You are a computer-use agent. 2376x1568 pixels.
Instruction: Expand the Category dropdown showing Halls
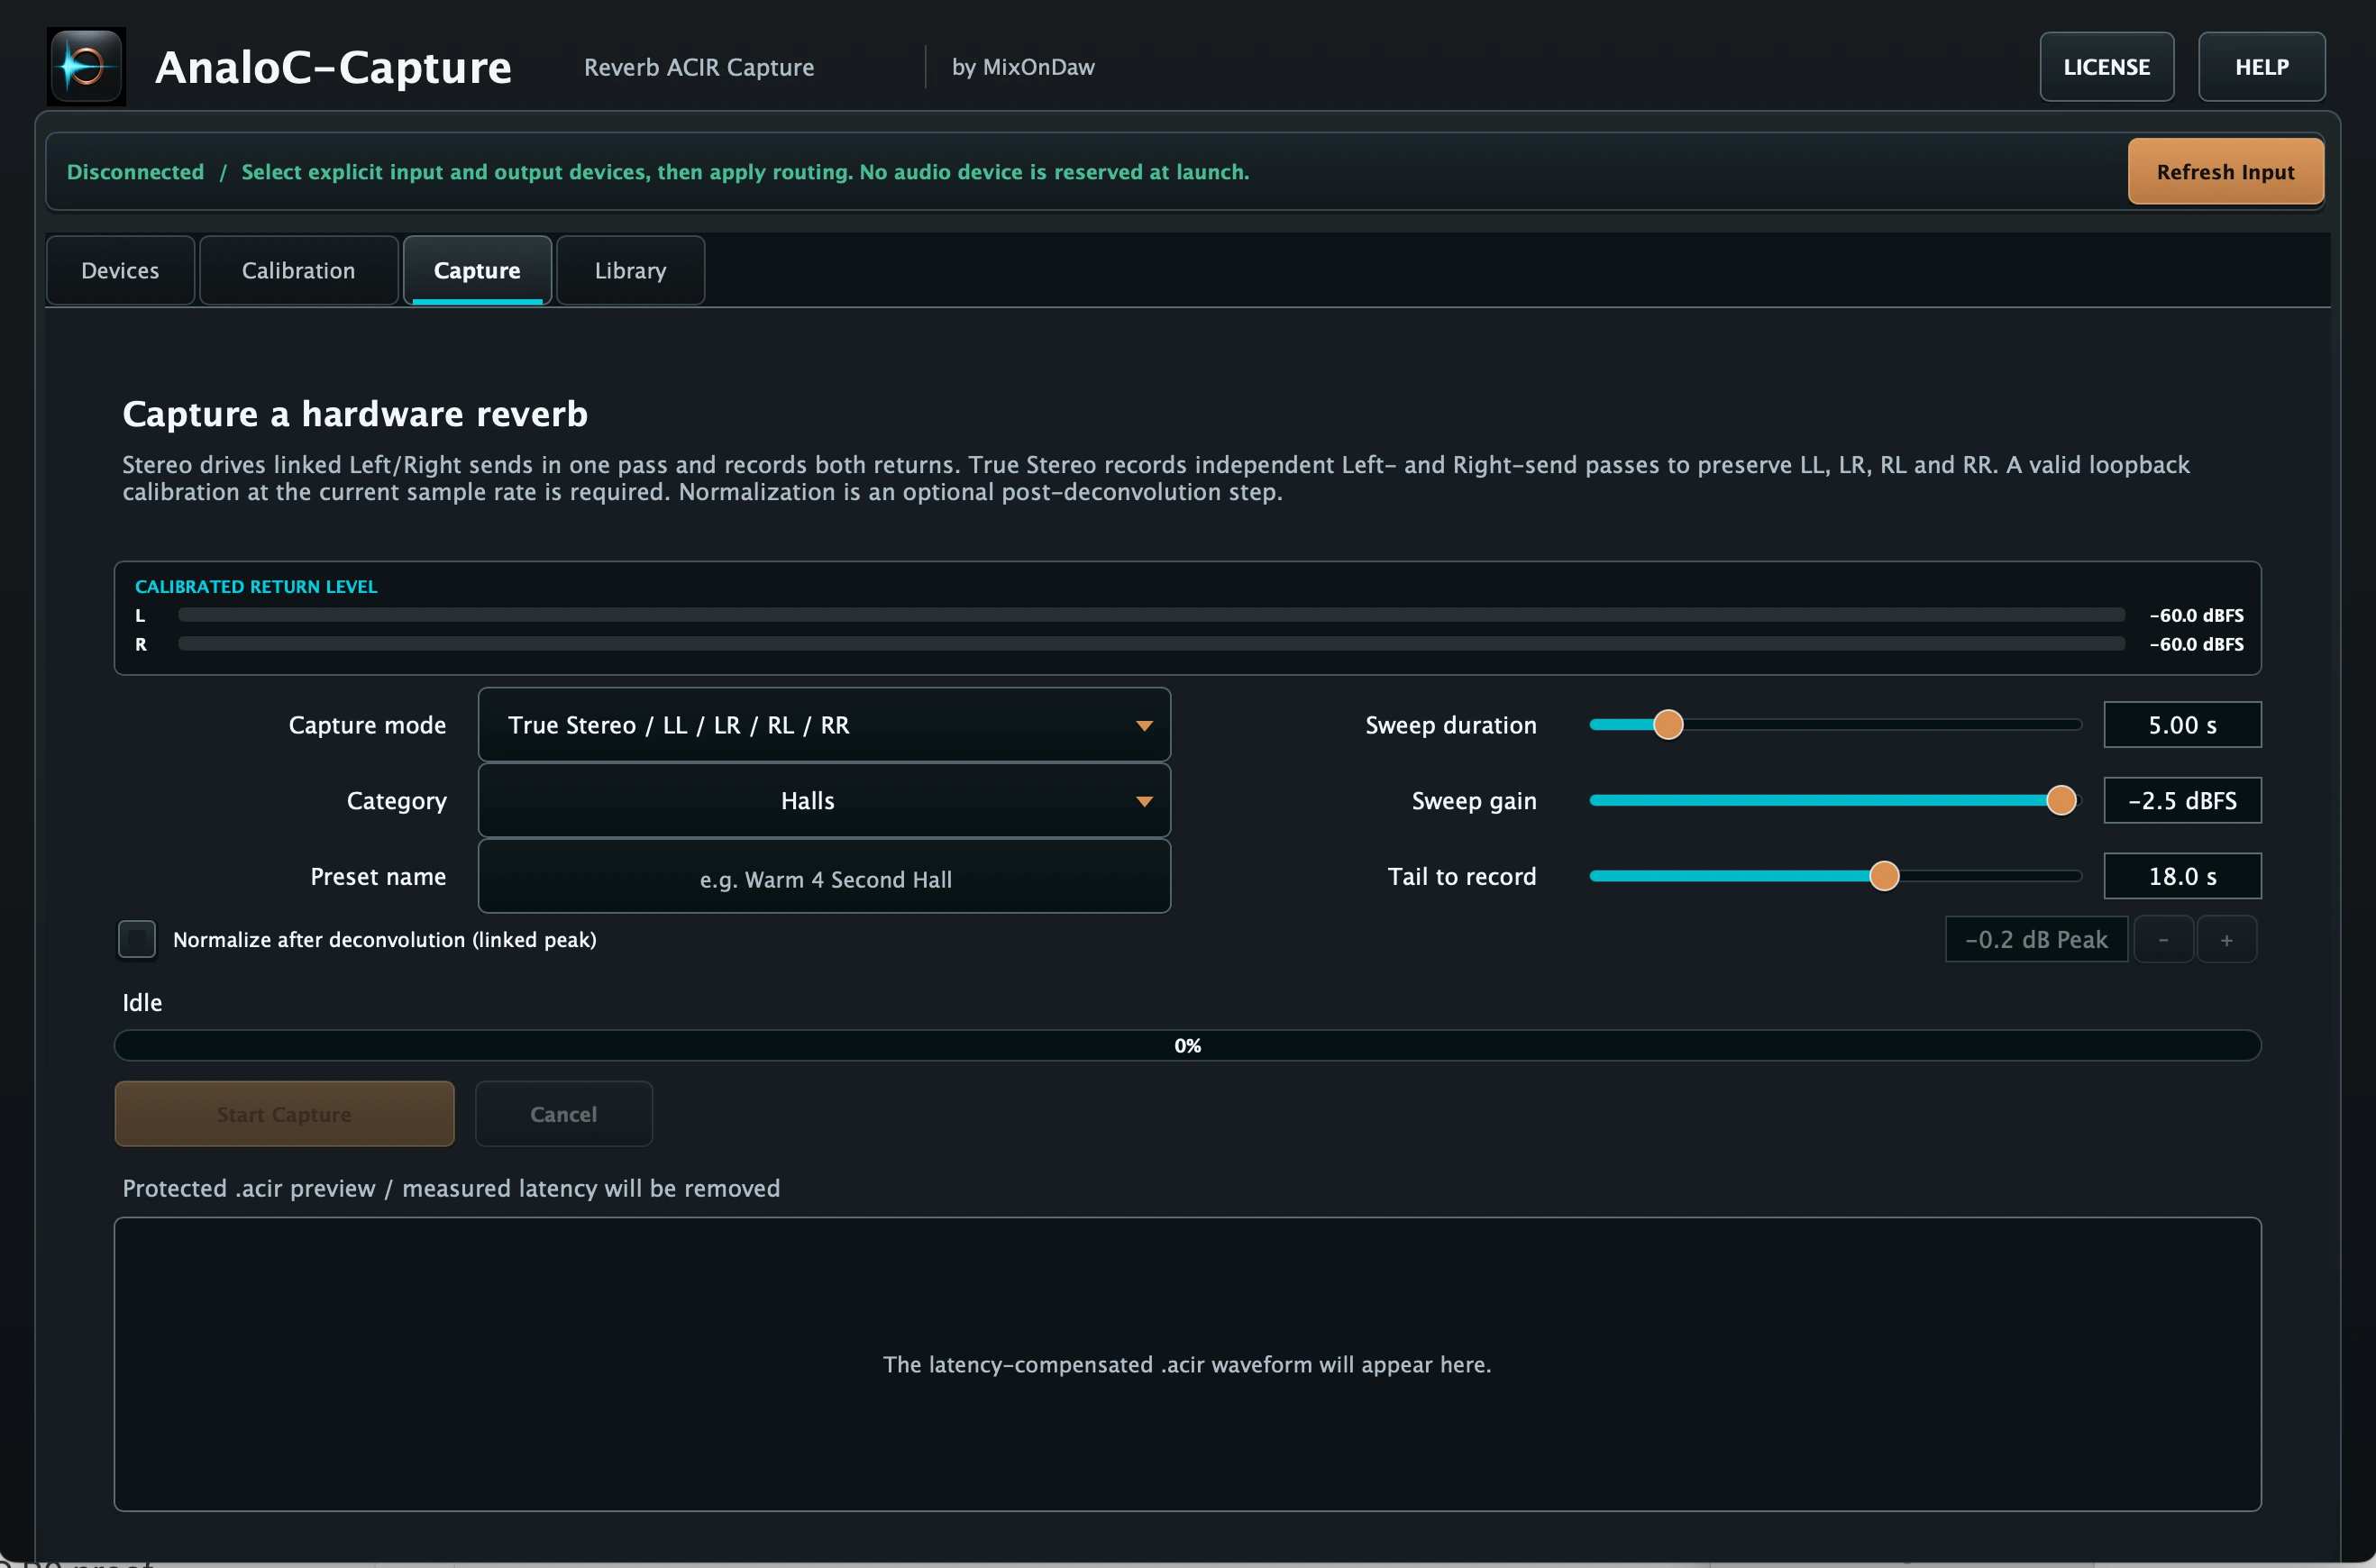824,800
